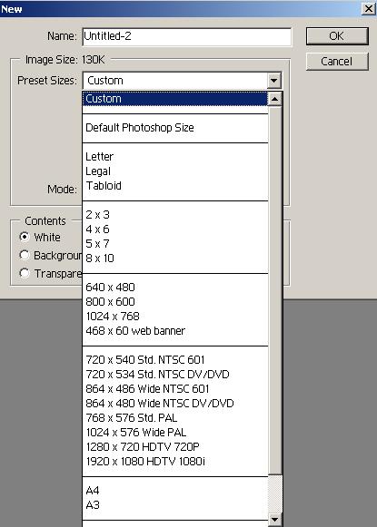This screenshot has height=527, width=377.
Task: Choose 468 x 60 web banner preset
Action: point(175,331)
